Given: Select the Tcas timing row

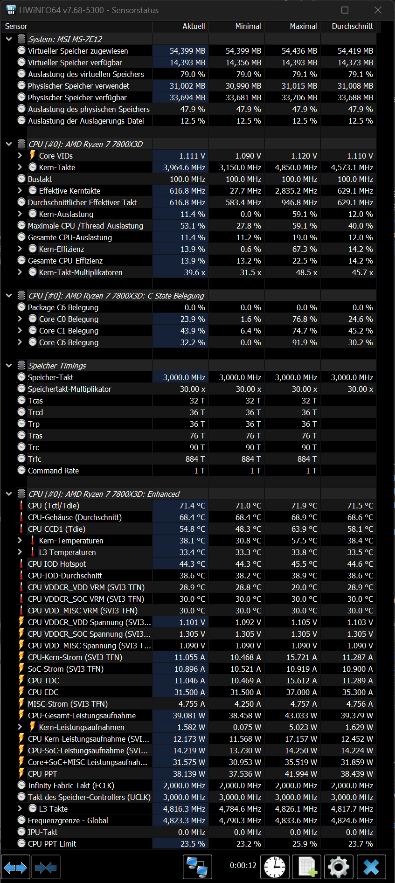Looking at the screenshot, I should 188,401.
